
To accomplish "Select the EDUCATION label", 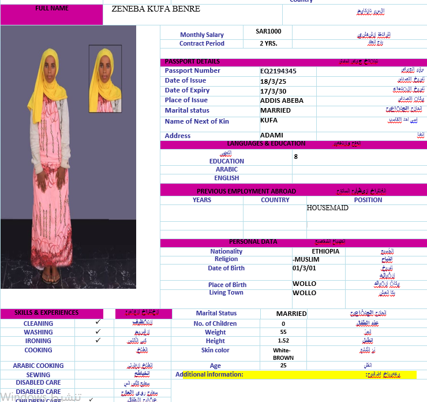I will (x=227, y=161).
